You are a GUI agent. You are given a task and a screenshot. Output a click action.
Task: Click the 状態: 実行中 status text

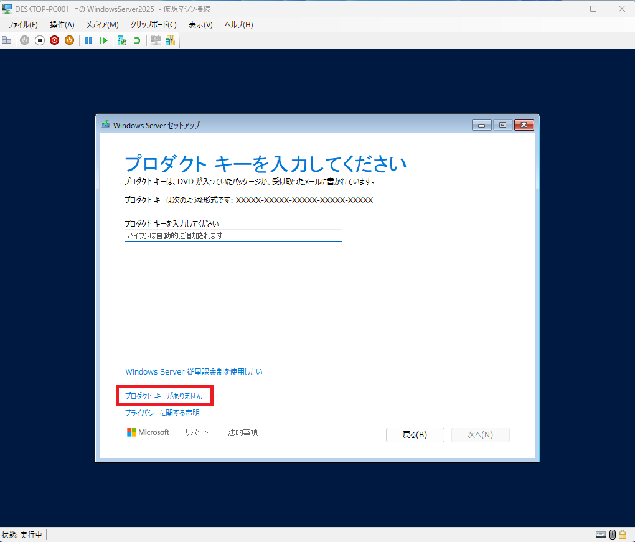coord(22,535)
